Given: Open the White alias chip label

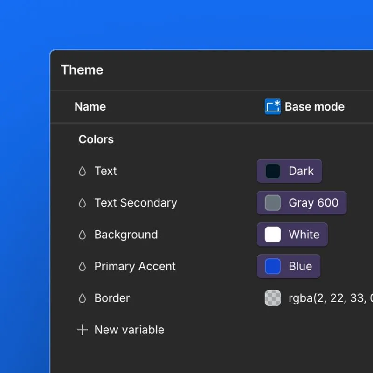Looking at the screenshot, I should coord(304,235).
